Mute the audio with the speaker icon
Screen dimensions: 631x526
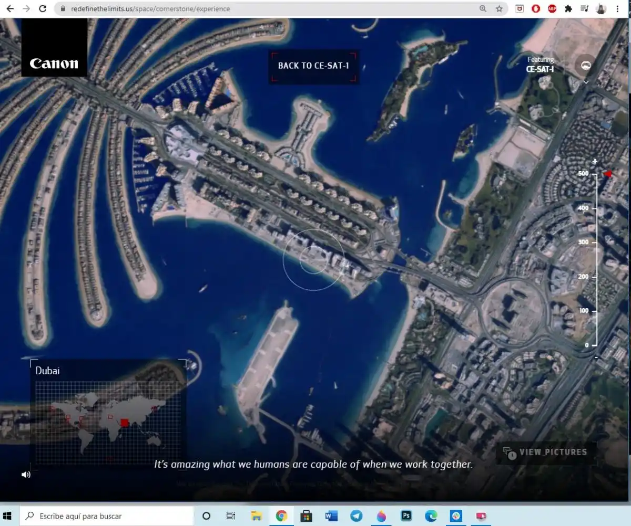pyautogui.click(x=26, y=474)
